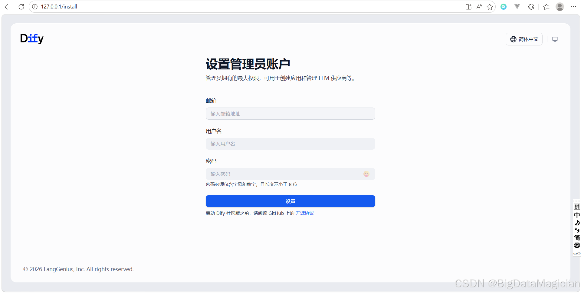Click the password requirement hint text
The image size is (581, 293).
(x=252, y=185)
